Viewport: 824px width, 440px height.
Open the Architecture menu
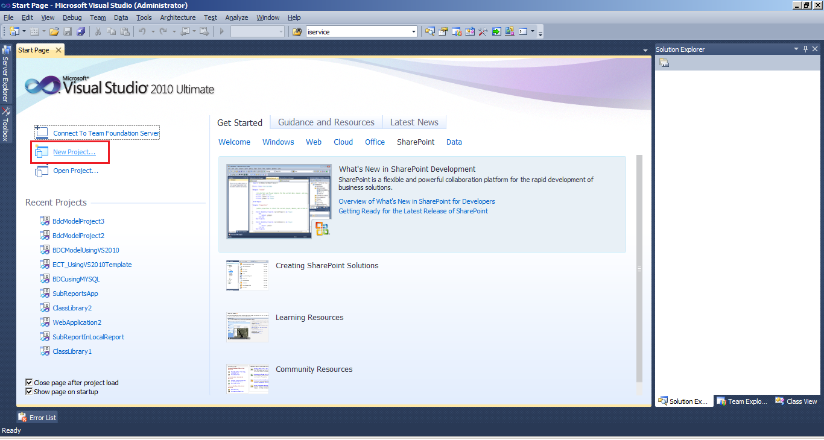(178, 17)
